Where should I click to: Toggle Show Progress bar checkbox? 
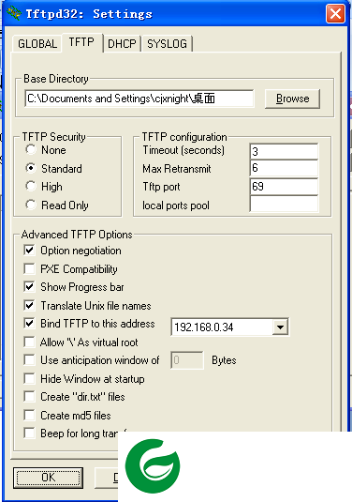[x=29, y=286]
